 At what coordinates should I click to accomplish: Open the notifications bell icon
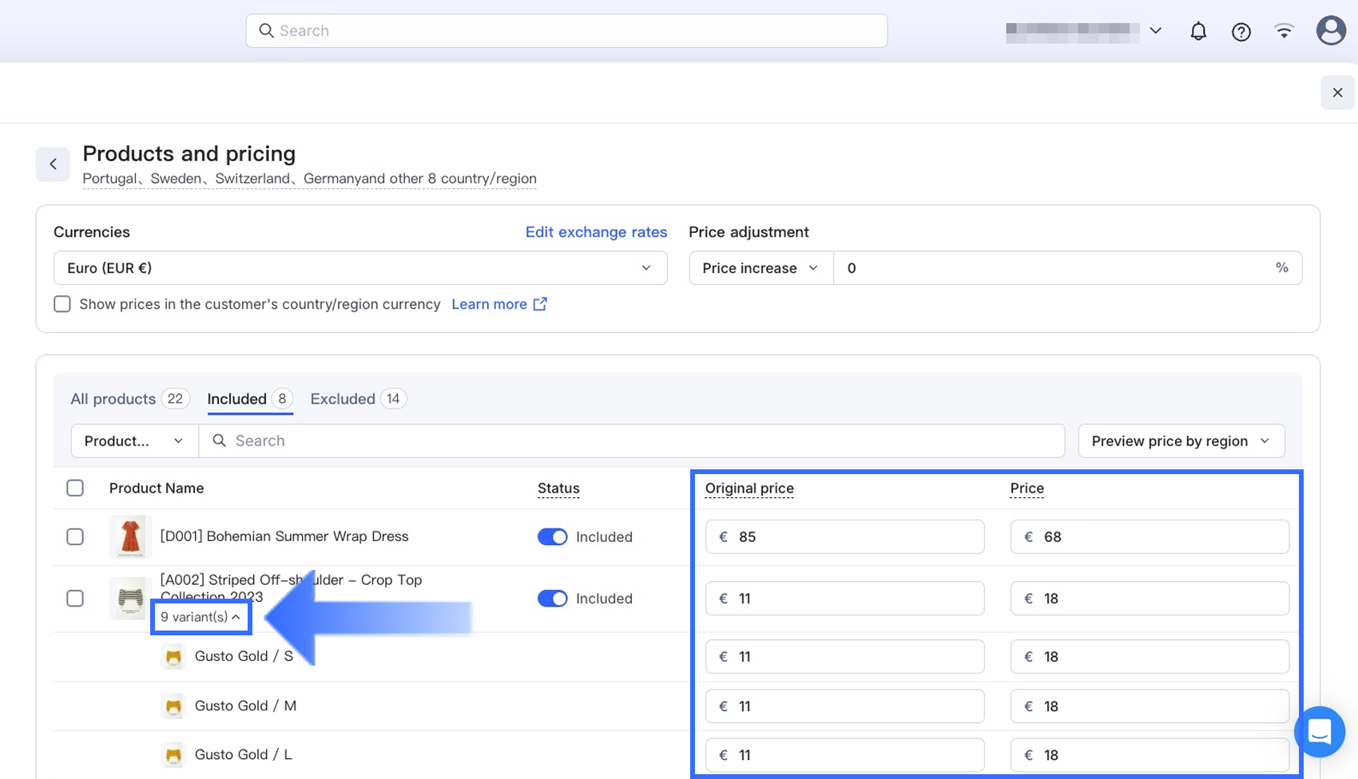(1198, 31)
